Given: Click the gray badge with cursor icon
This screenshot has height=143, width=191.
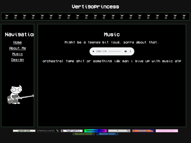Looking at the screenshot, I should point(119,131).
